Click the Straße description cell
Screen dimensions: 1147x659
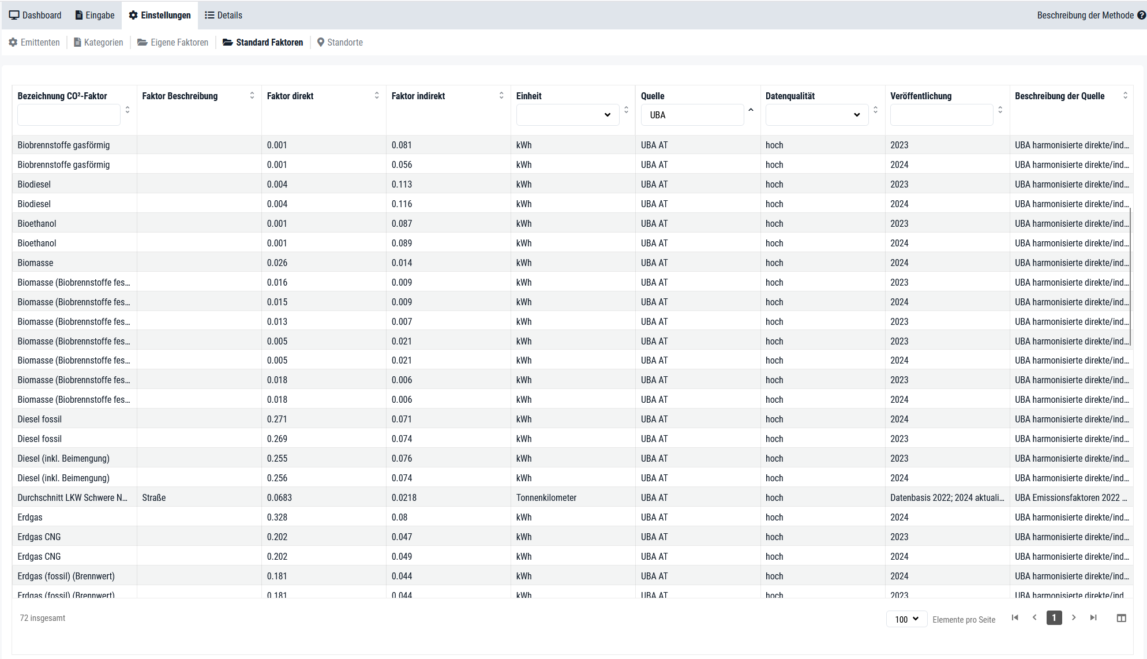coord(199,497)
